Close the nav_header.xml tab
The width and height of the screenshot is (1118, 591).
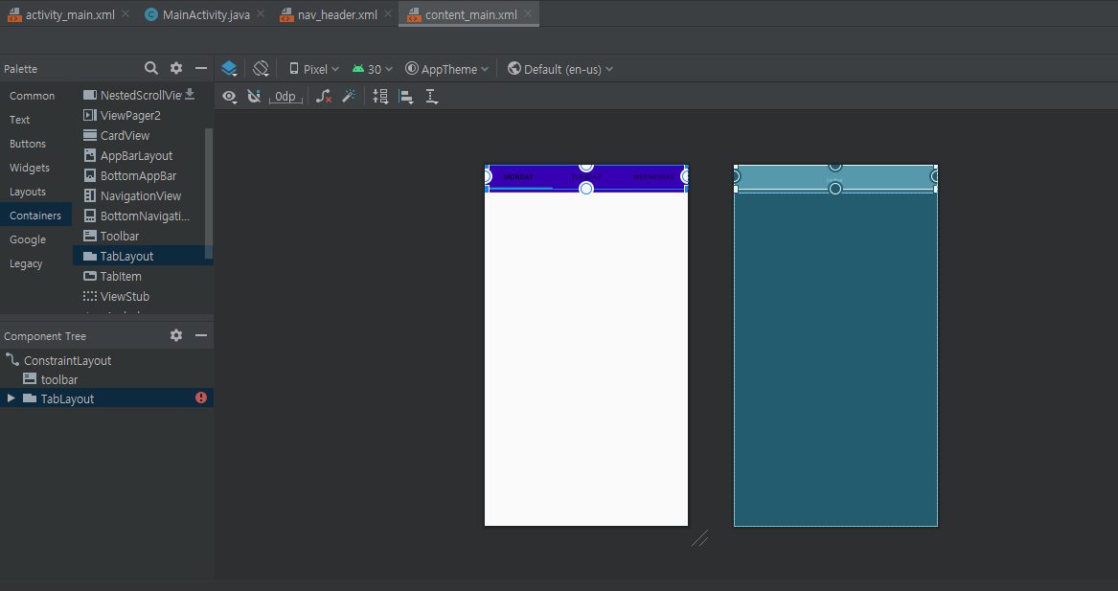tap(388, 13)
